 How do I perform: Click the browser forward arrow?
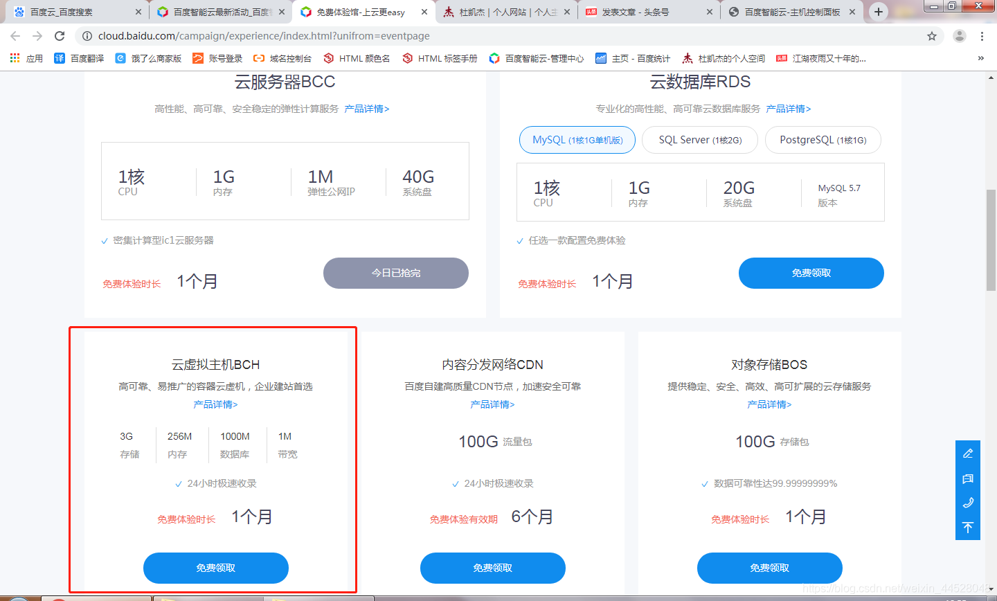(37, 36)
